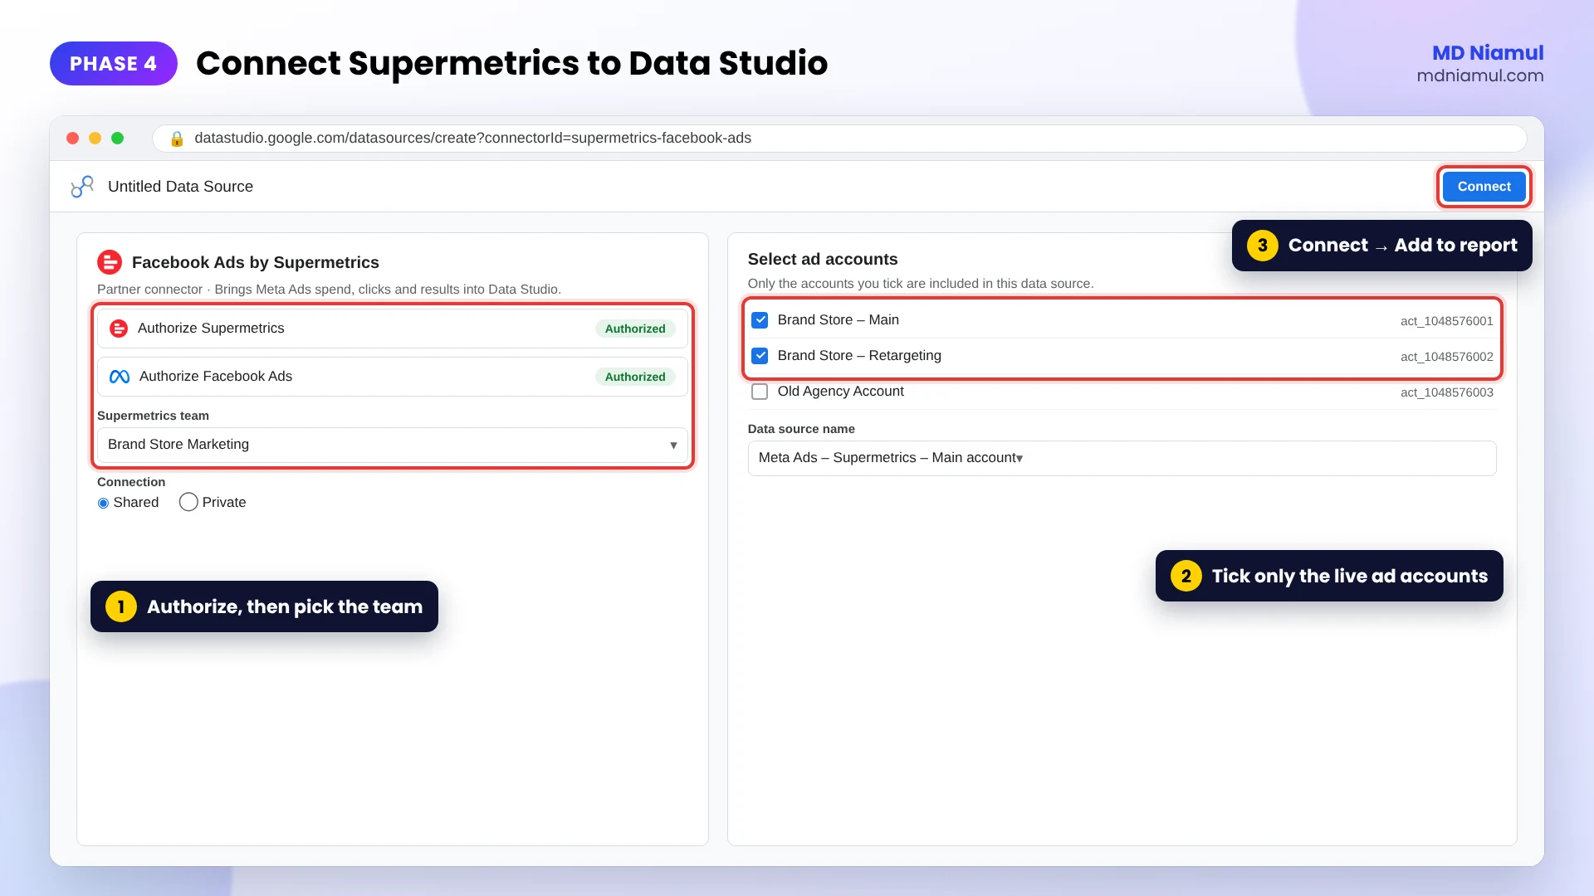This screenshot has height=896, width=1594.
Task: Click the Authorized badge for Supermetrics
Action: click(635, 329)
